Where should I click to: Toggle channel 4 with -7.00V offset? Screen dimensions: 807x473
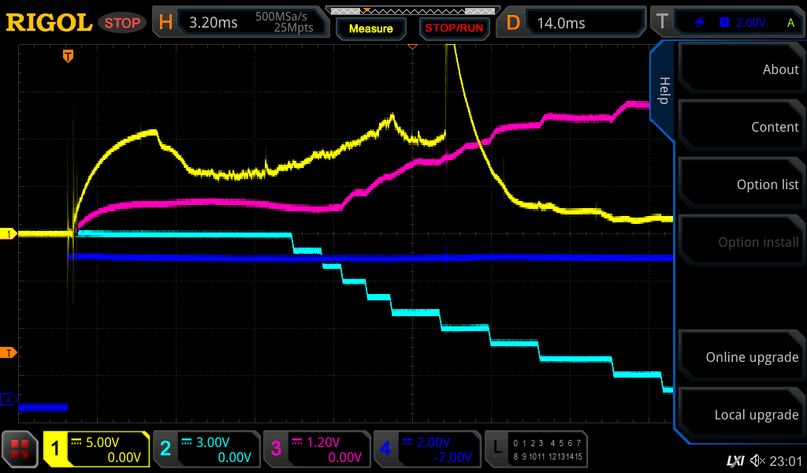pyautogui.click(x=426, y=449)
